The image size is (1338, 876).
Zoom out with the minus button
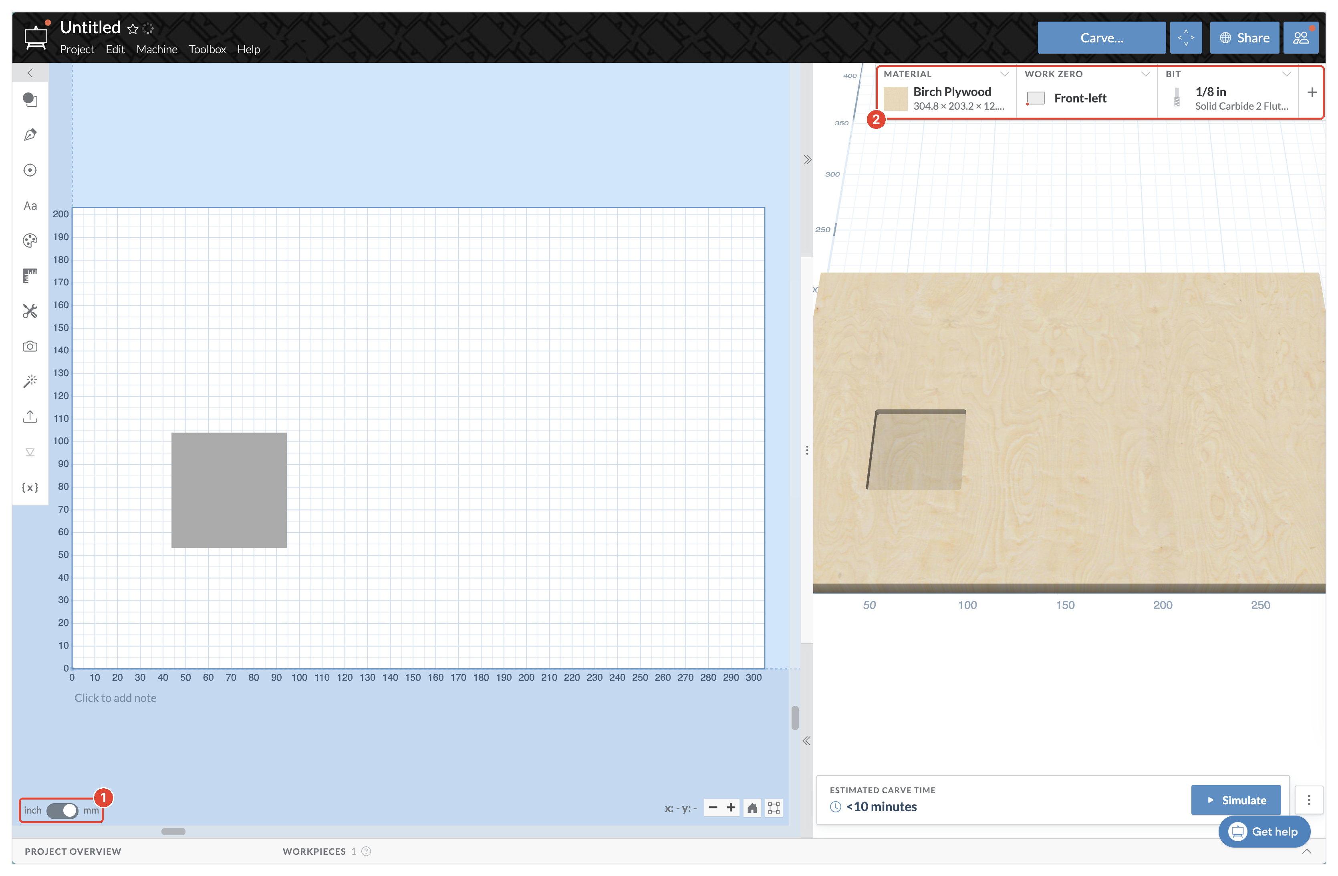(x=713, y=808)
